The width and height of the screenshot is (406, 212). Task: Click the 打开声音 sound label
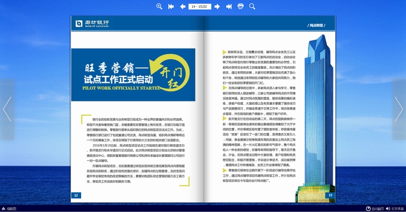pyautogui.click(x=397, y=209)
